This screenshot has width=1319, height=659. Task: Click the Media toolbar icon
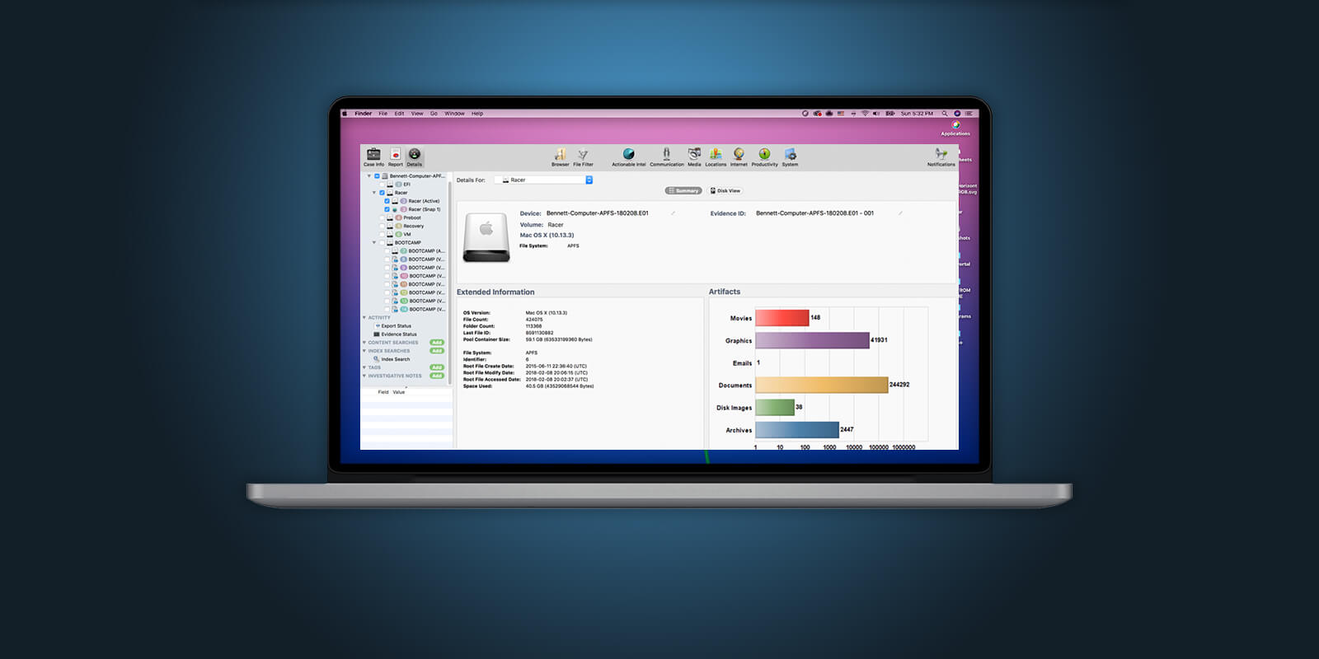point(694,157)
